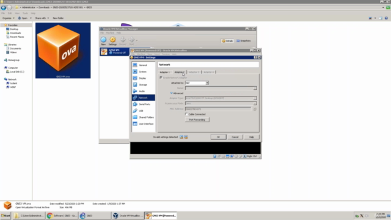Open User Interface category icon

pyautogui.click(x=135, y=123)
